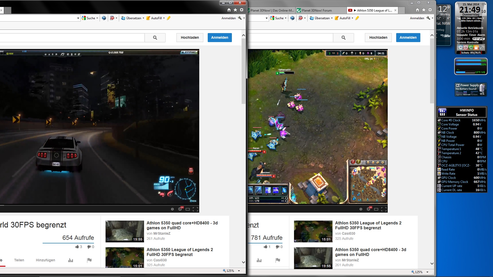Click the orange lock icon in System Kontrolle
This screenshot has width=493, height=277.
point(476,47)
